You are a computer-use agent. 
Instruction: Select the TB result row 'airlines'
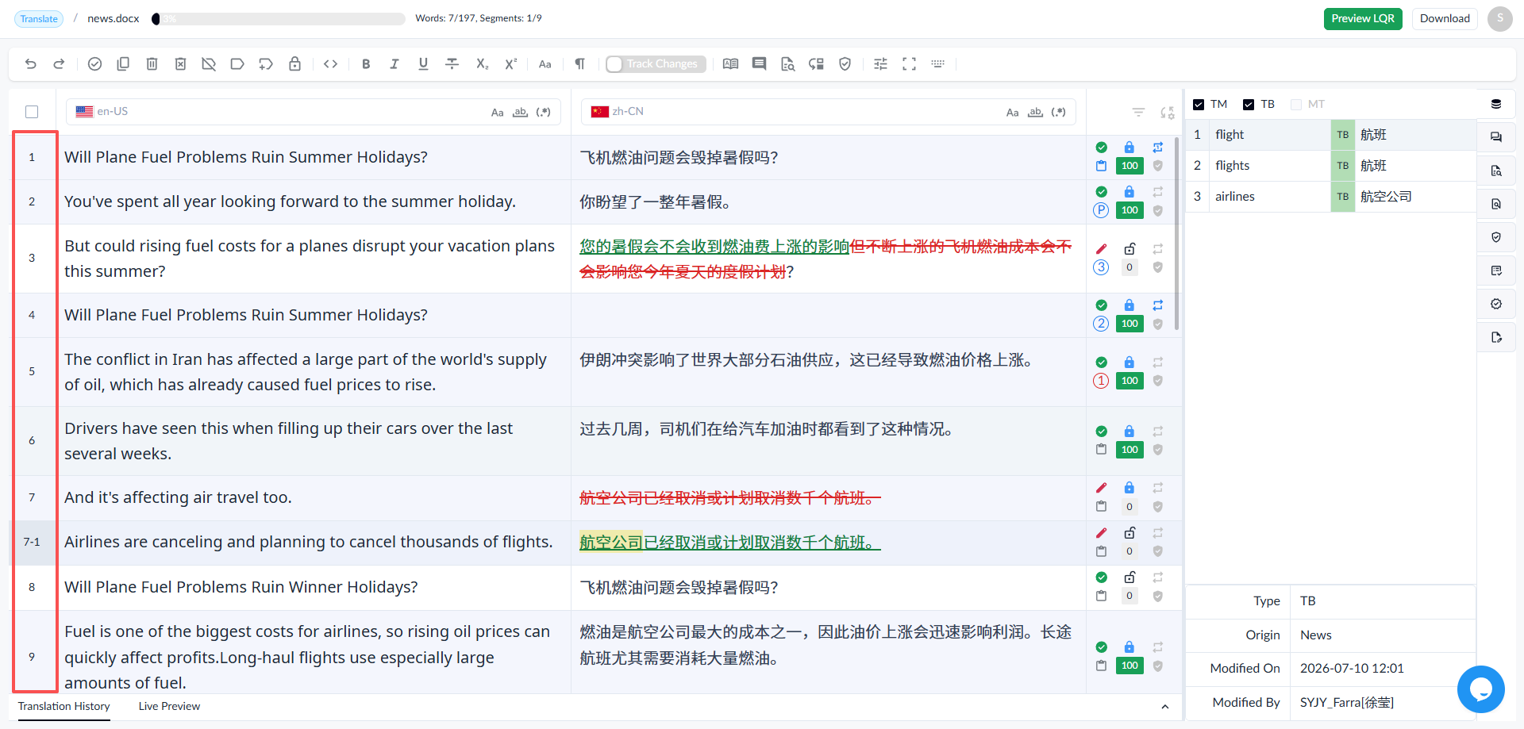(x=1331, y=197)
